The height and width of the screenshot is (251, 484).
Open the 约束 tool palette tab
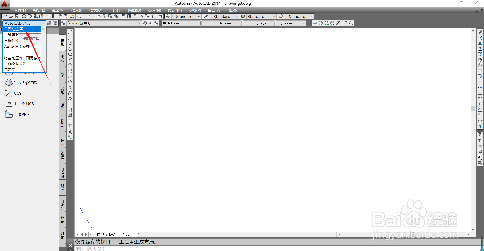[x=62, y=59]
